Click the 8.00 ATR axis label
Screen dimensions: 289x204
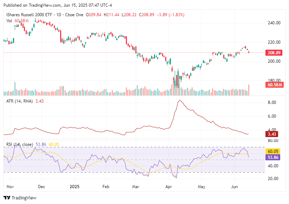272,103
